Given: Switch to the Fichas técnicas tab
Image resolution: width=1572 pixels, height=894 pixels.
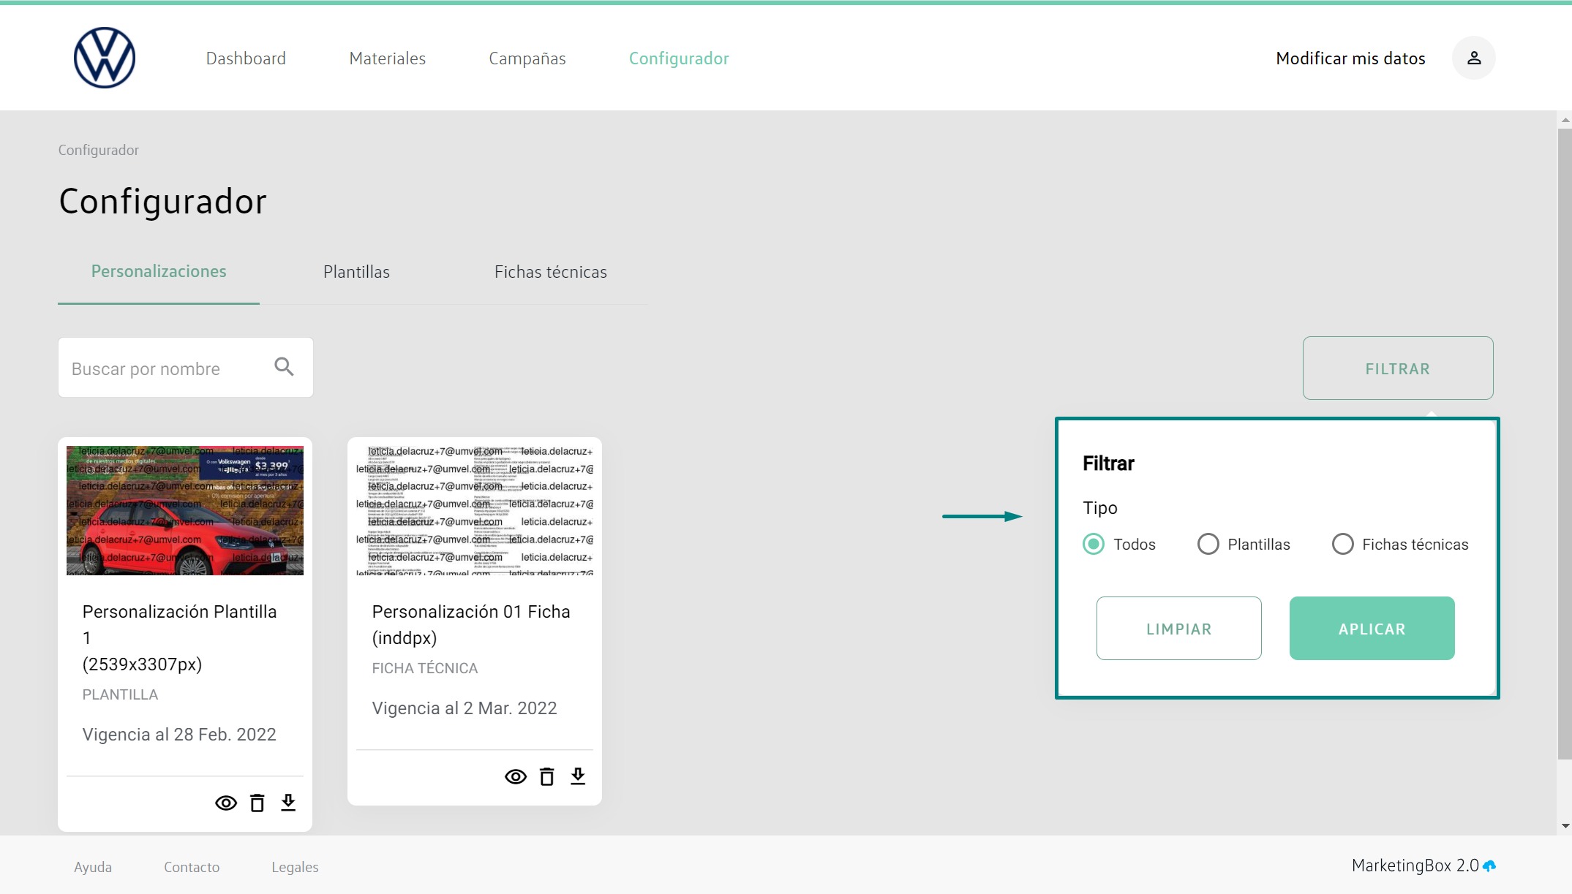Looking at the screenshot, I should click(550, 272).
